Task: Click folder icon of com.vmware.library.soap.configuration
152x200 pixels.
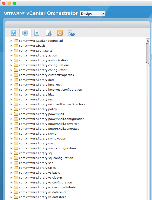Action: (16, 148)
